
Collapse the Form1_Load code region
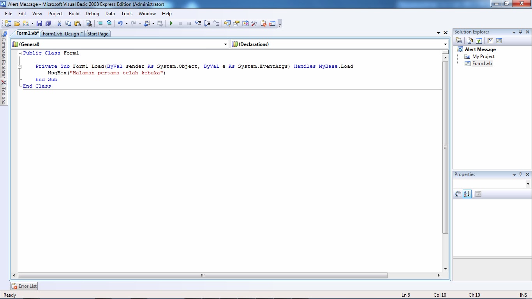tap(19, 66)
